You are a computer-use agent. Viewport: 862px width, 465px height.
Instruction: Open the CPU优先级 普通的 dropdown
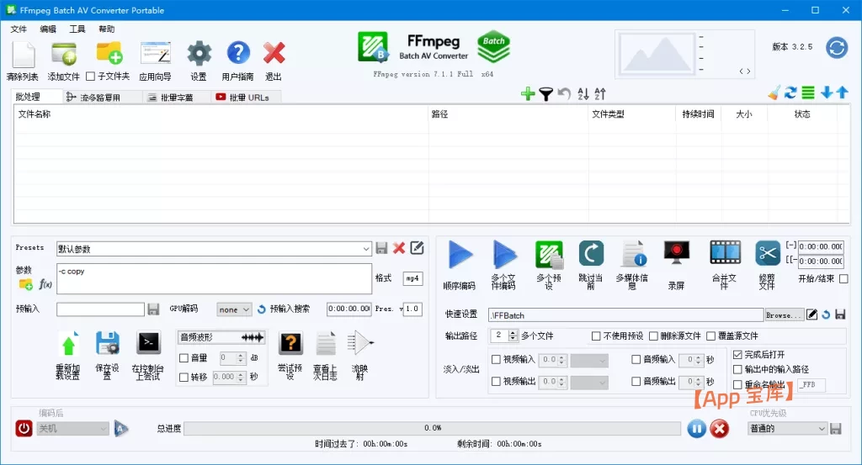coord(788,428)
